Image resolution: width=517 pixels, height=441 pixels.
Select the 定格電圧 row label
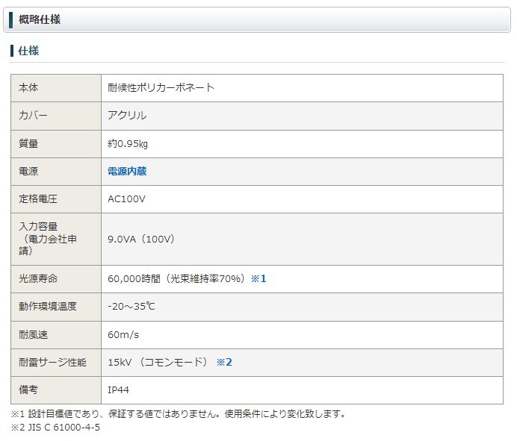[38, 199]
